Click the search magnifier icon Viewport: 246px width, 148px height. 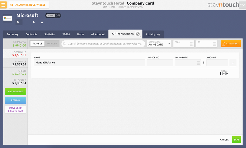(64, 44)
